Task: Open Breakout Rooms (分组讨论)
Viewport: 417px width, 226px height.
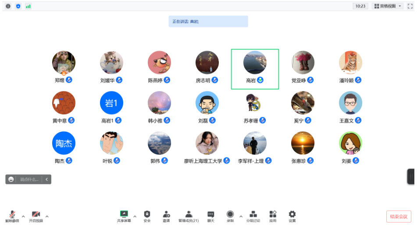Action: coord(253,215)
